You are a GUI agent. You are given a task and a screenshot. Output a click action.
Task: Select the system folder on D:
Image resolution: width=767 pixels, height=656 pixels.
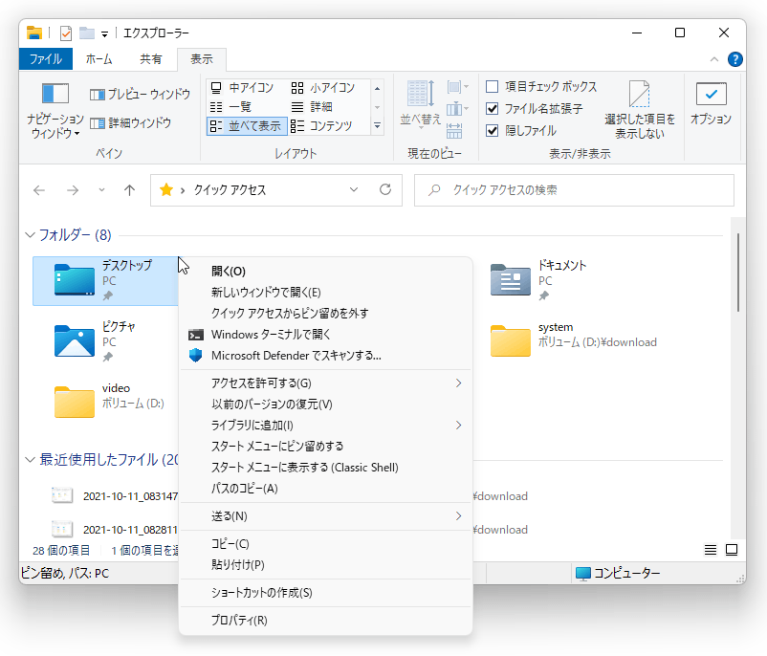coord(574,340)
